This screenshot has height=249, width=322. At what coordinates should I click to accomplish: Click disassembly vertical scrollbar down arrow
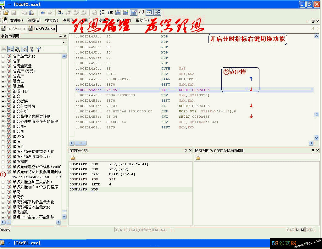[316, 138]
